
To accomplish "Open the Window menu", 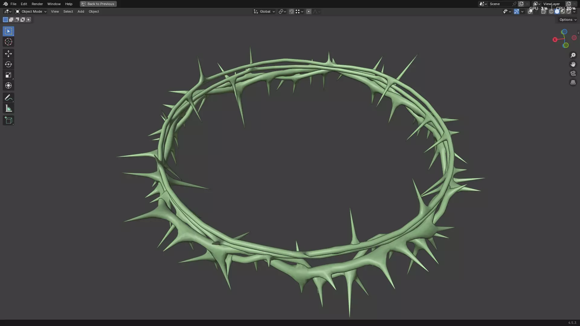I will [x=54, y=4].
